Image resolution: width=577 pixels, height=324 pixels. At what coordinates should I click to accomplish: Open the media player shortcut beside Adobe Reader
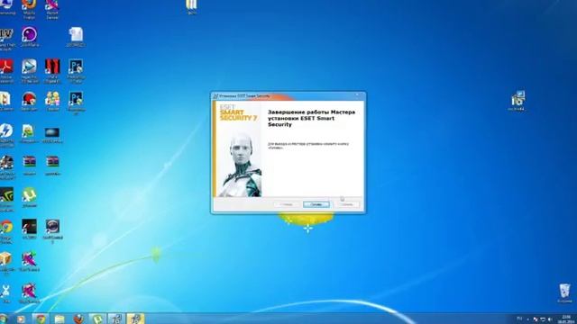tap(29, 67)
